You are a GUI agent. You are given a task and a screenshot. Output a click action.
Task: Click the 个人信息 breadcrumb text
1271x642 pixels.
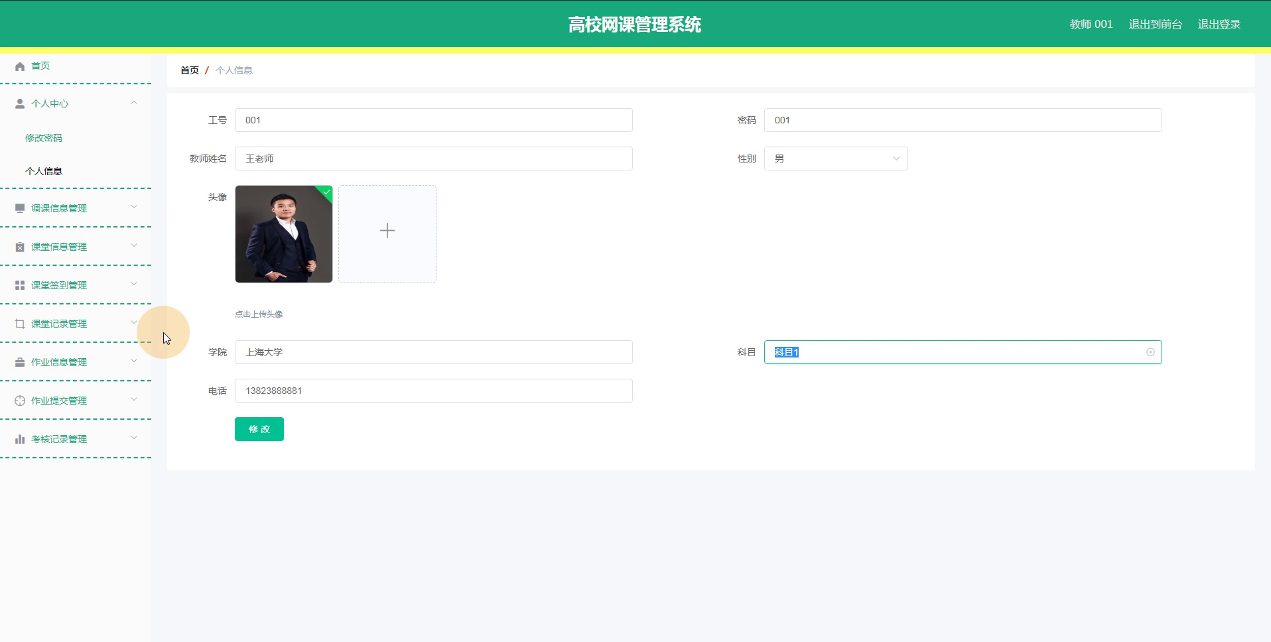[x=234, y=70]
